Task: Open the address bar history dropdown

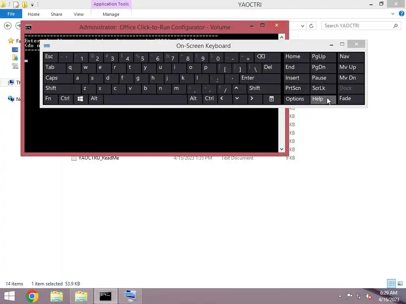Action: point(303,26)
